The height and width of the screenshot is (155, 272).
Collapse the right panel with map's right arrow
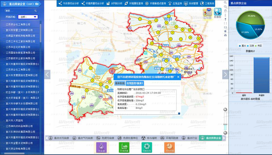click(225, 75)
